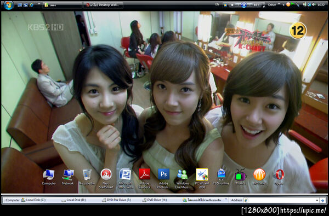329x216 pixels.
Task: Open the Windows Start orb
Action: pos(8,5)
